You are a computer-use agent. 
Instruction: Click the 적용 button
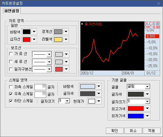pyautogui.click(x=152, y=131)
